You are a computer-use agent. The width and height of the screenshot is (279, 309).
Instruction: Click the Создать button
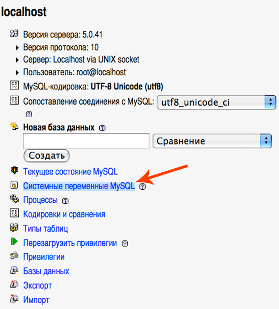point(46,156)
